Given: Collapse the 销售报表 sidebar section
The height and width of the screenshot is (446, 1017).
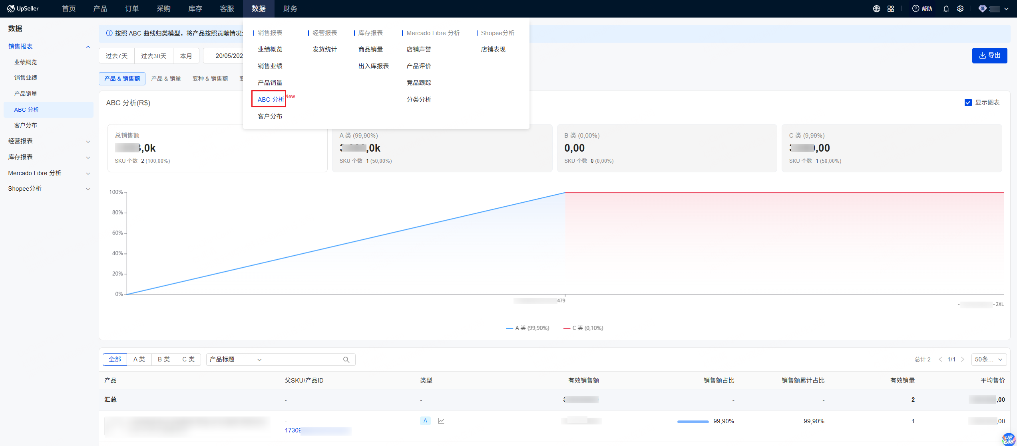Looking at the screenshot, I should [88, 47].
